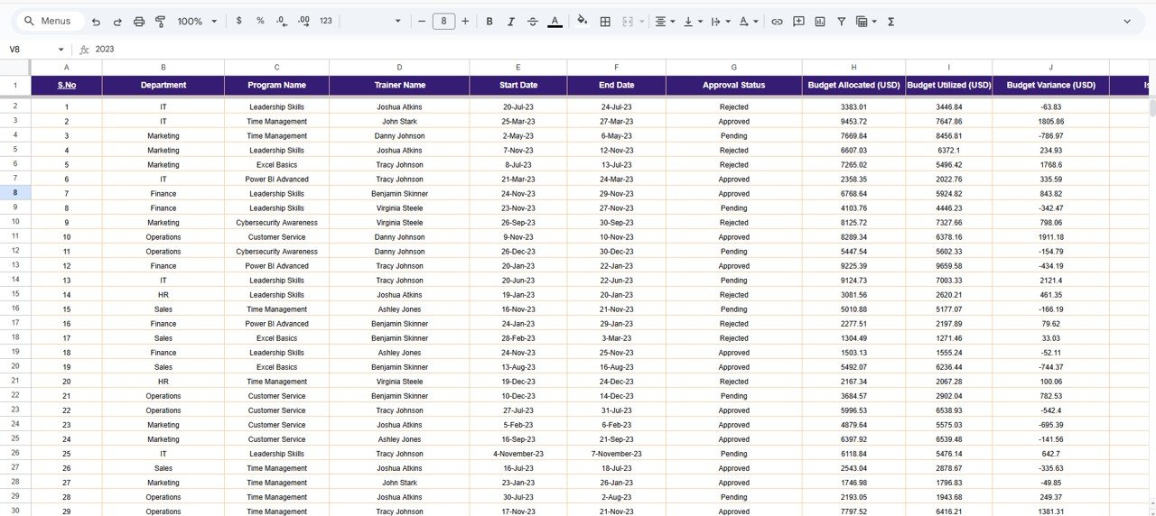This screenshot has height=516, width=1156.
Task: Open the Name box dropdown arrow
Action: [61, 50]
